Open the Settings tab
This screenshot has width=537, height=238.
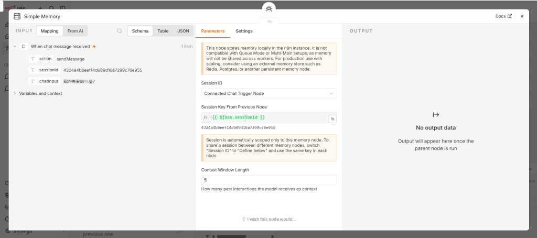(x=244, y=31)
